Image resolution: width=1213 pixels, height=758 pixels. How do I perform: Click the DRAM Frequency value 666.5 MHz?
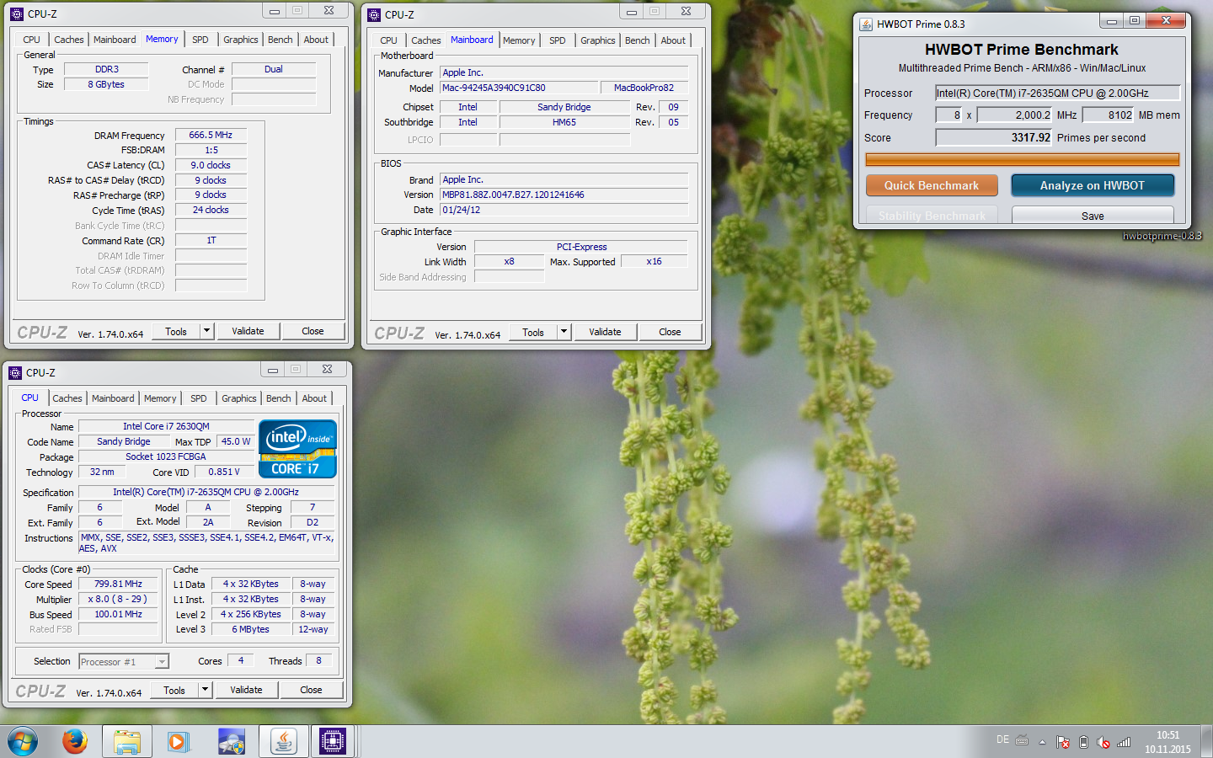[211, 135]
